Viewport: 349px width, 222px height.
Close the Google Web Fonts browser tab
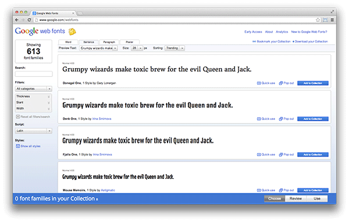tap(73, 13)
